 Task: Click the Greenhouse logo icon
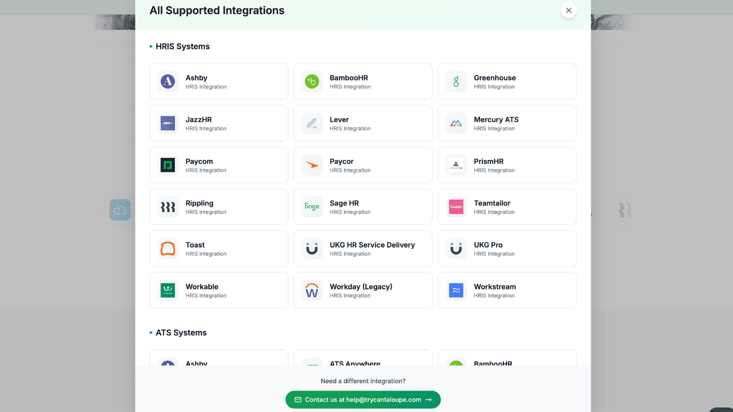coord(456,82)
